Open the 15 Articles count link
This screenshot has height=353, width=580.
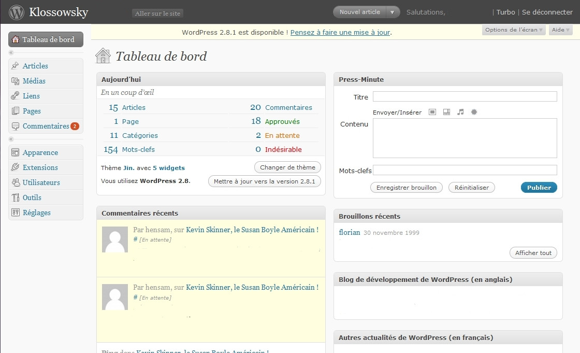tap(127, 107)
